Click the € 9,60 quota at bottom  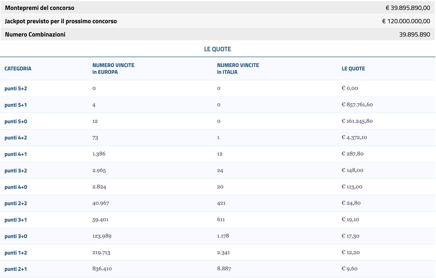(x=349, y=269)
